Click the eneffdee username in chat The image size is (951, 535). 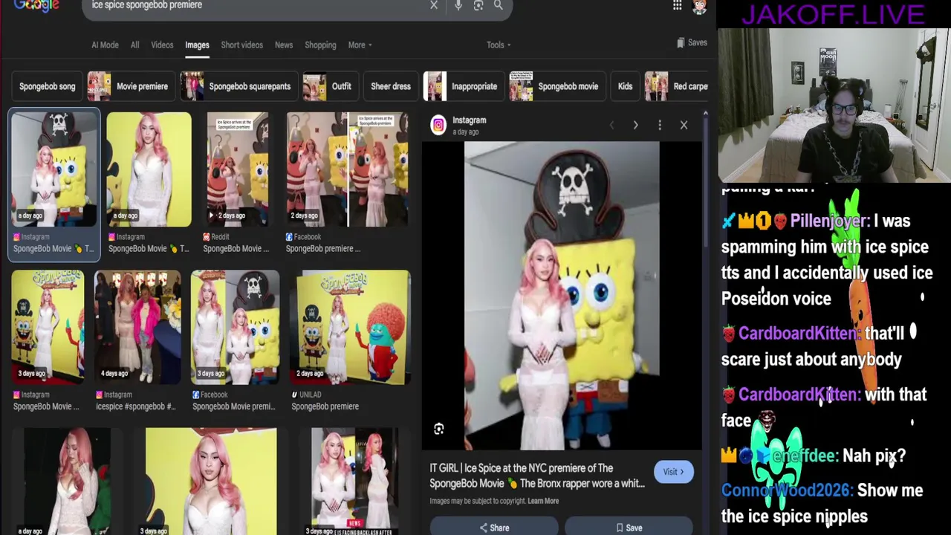(x=805, y=455)
